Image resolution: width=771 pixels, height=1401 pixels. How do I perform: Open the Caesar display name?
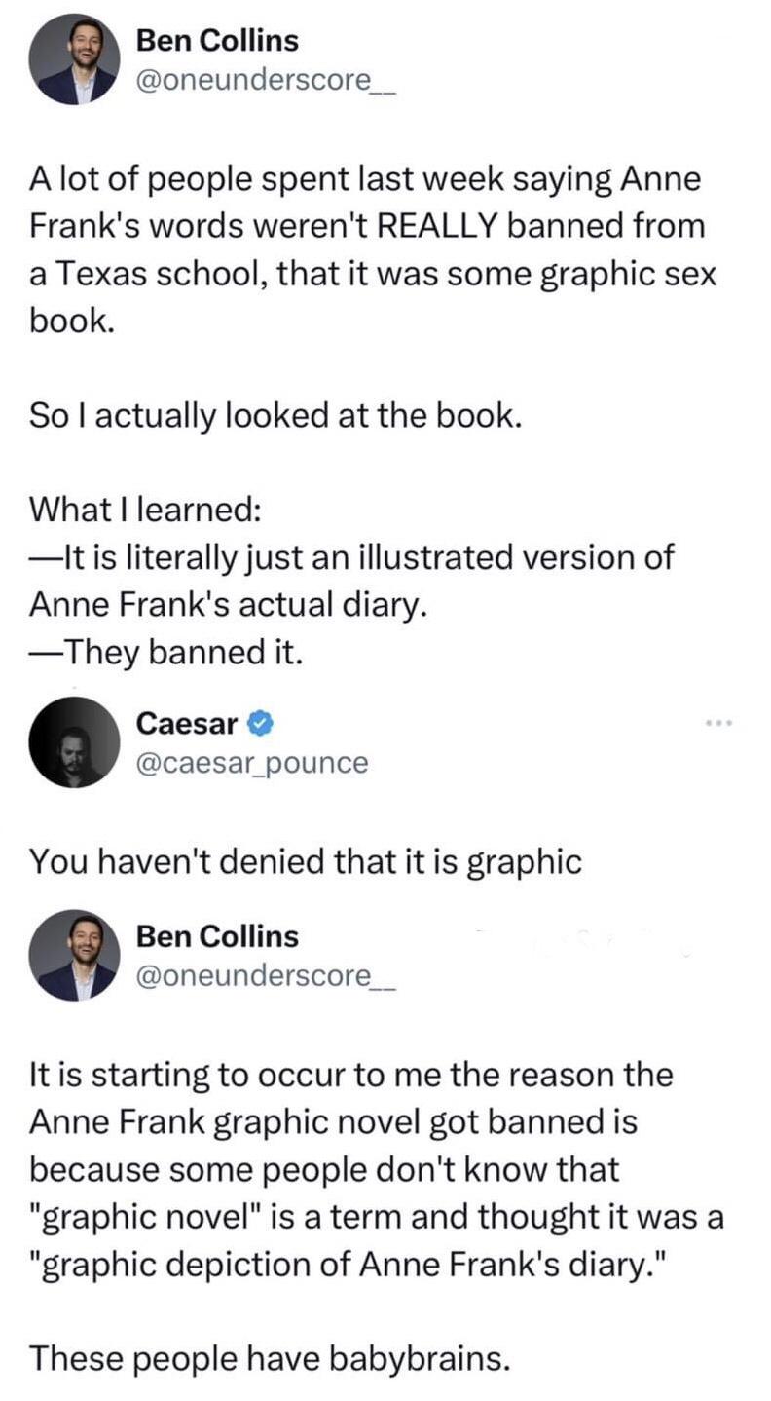(x=187, y=723)
